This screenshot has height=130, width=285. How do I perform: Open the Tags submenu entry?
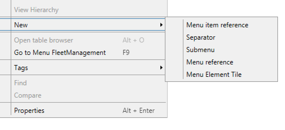pos(82,68)
